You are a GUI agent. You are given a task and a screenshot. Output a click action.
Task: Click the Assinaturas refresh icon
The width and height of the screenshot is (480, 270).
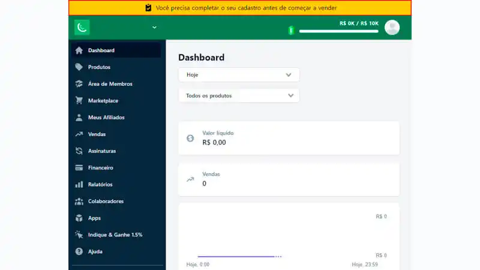pos(79,151)
